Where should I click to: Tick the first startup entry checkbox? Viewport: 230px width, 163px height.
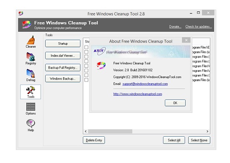coord(87,47)
